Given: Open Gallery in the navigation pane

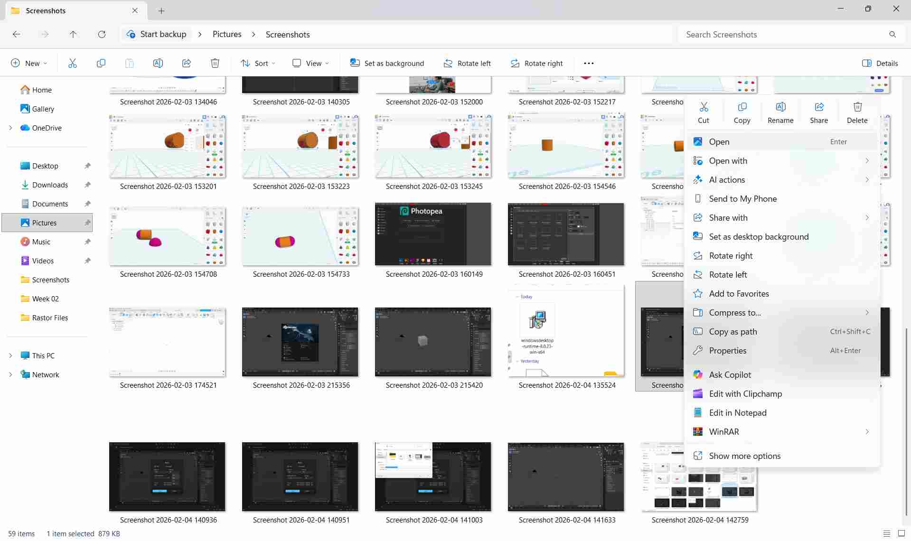Looking at the screenshot, I should pyautogui.click(x=37, y=109).
